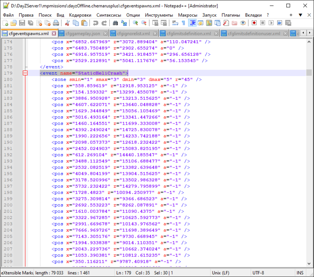Image resolution: width=314 pixels, height=277 pixels.
Task: Open the Поиск menu
Action: (x=45, y=15)
